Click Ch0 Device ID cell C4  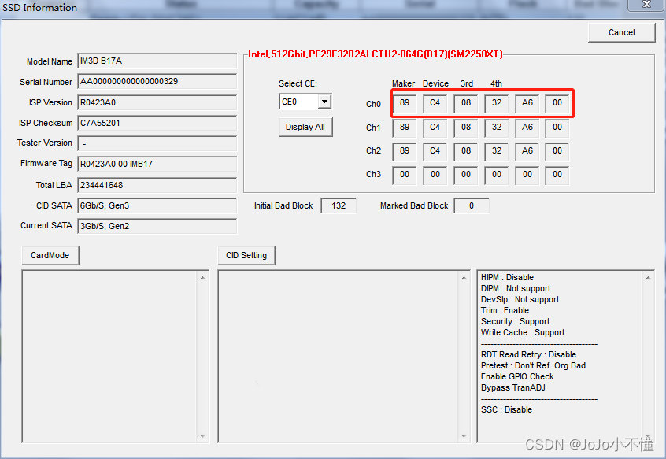pyautogui.click(x=435, y=103)
